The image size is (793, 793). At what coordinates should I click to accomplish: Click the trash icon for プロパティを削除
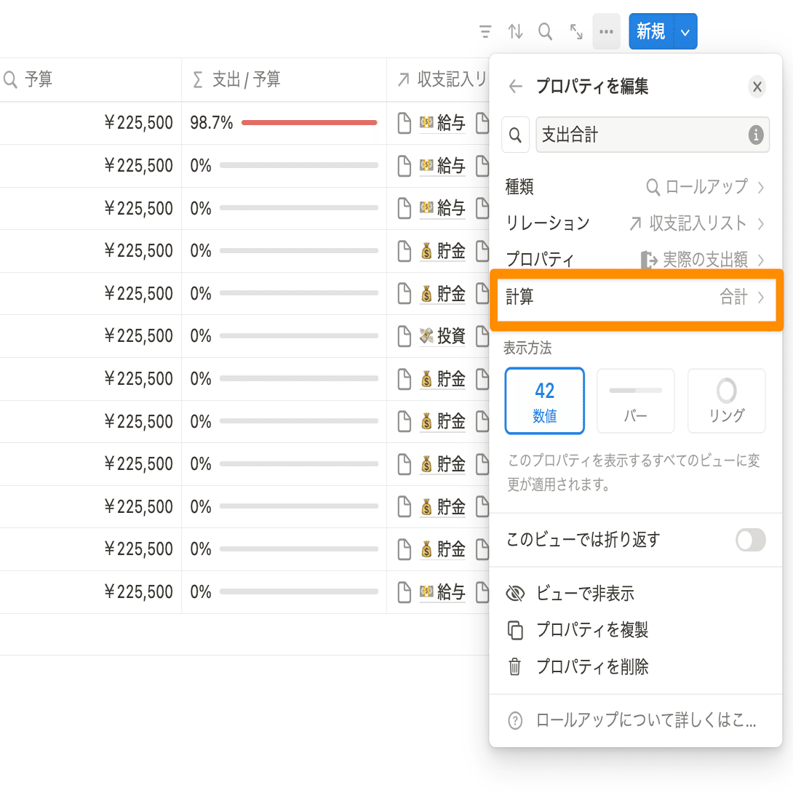[x=515, y=666]
